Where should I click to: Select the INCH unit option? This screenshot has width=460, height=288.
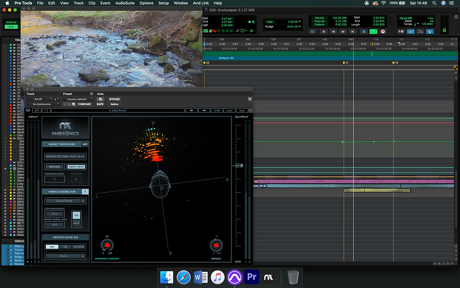pos(76,223)
